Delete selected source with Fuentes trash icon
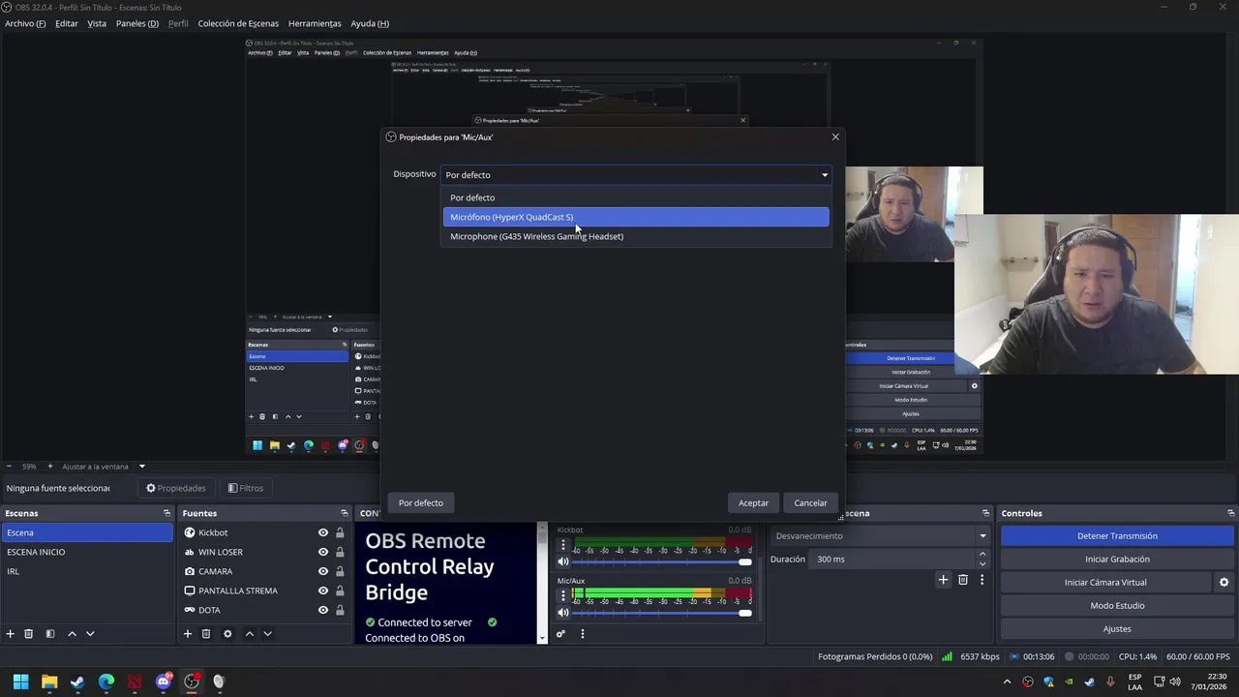The height and width of the screenshot is (697, 1239). 206,634
